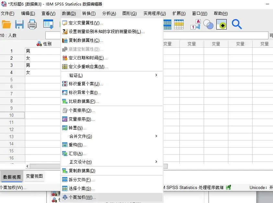Click the icon beside 选择个案
This screenshot has width=273, height=203.
coord(65,188)
